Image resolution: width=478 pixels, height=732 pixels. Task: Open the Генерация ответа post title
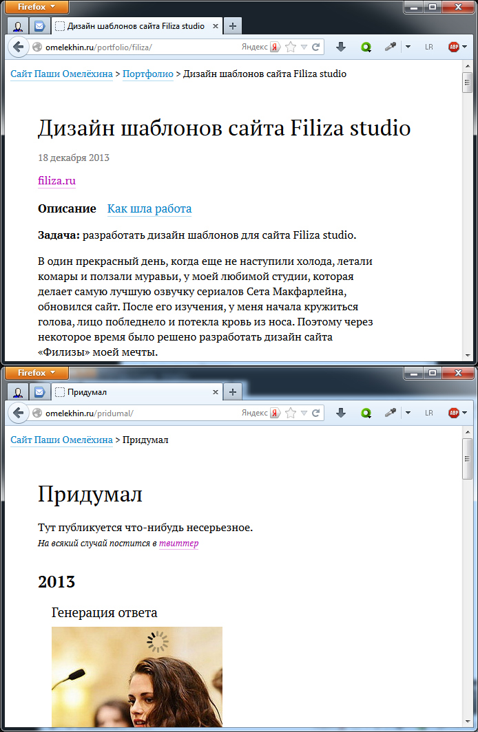(104, 612)
